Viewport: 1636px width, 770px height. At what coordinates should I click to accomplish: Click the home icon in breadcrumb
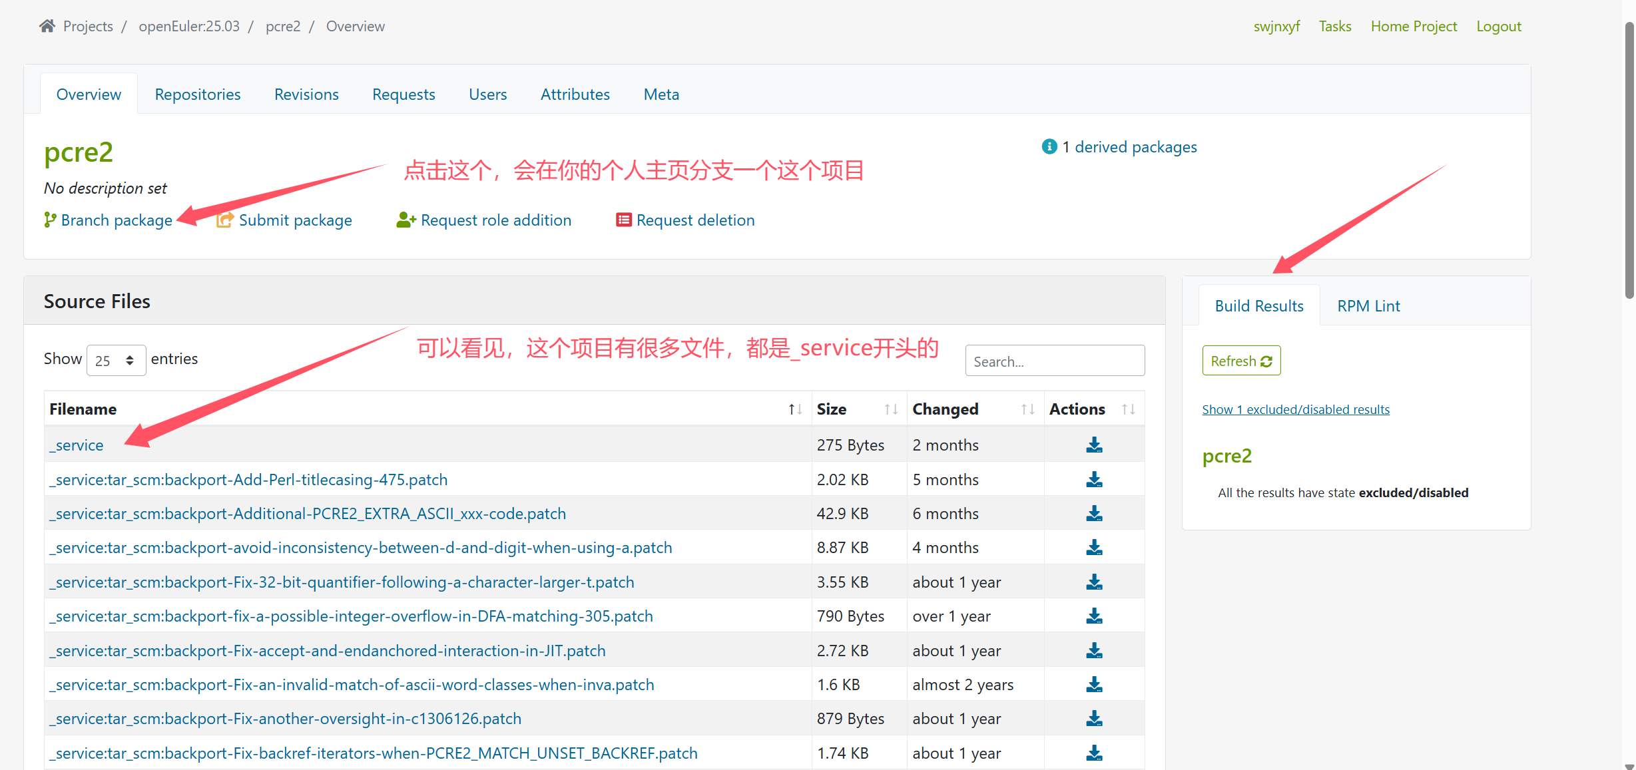47,26
